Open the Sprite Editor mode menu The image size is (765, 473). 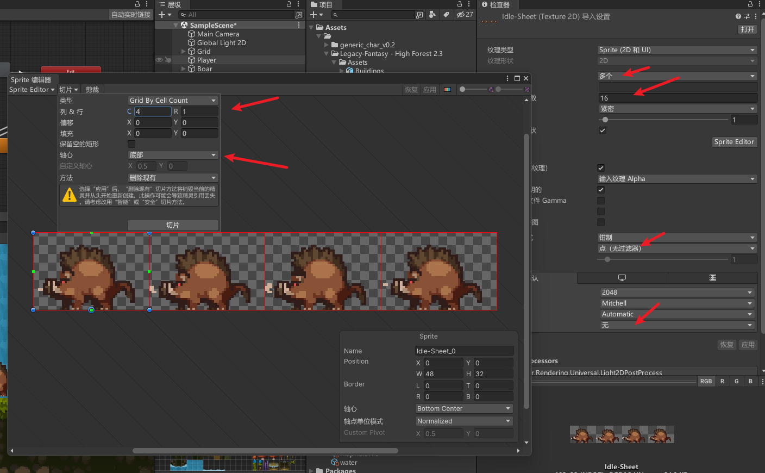32,90
